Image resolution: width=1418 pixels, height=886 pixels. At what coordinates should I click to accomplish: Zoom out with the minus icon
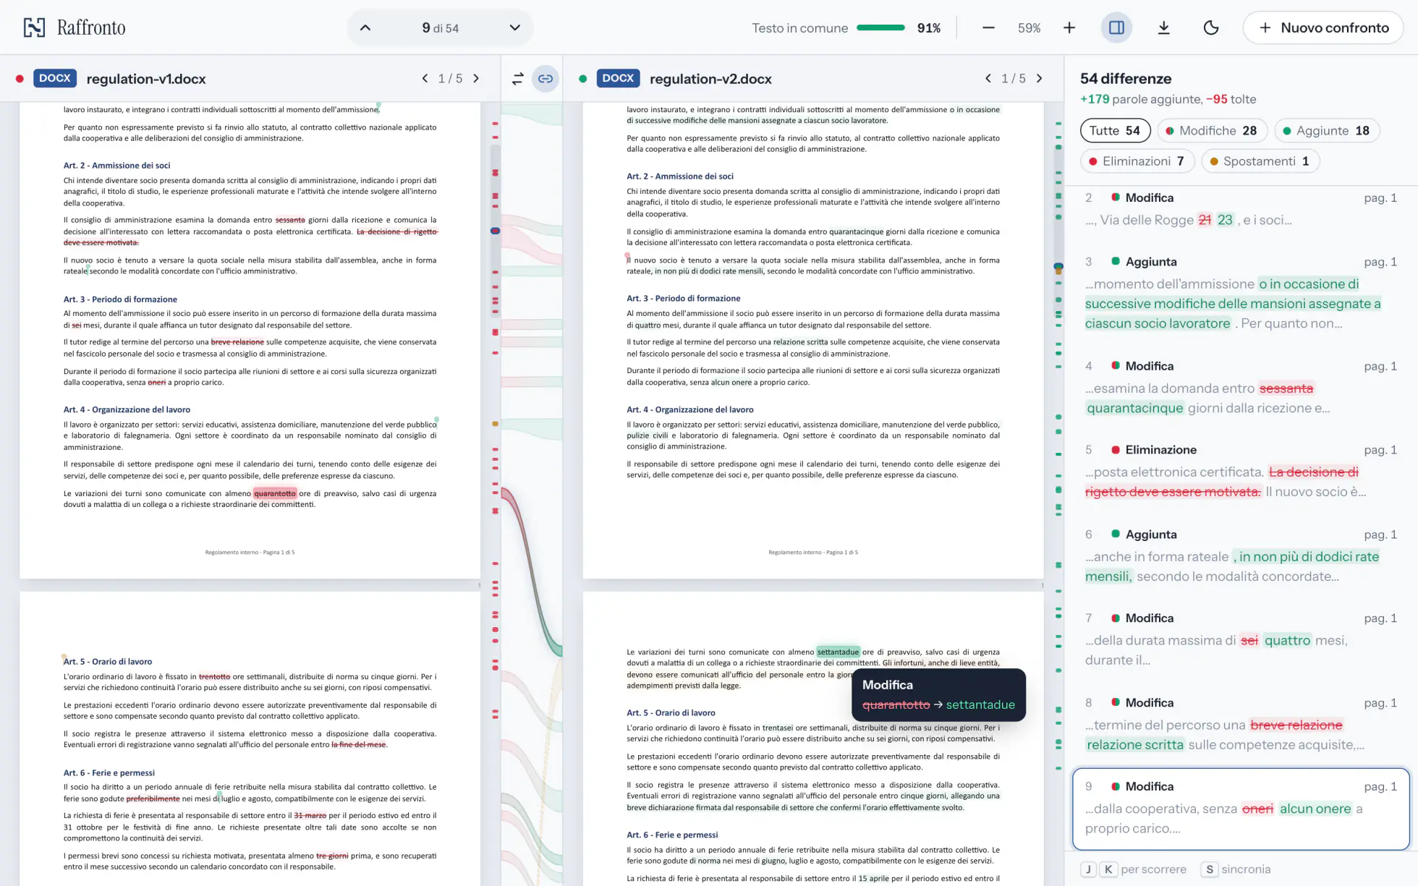pos(988,28)
